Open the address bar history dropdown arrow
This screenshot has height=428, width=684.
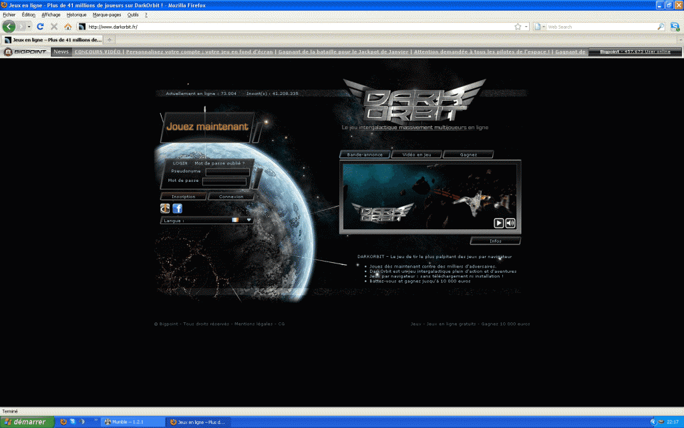click(526, 27)
